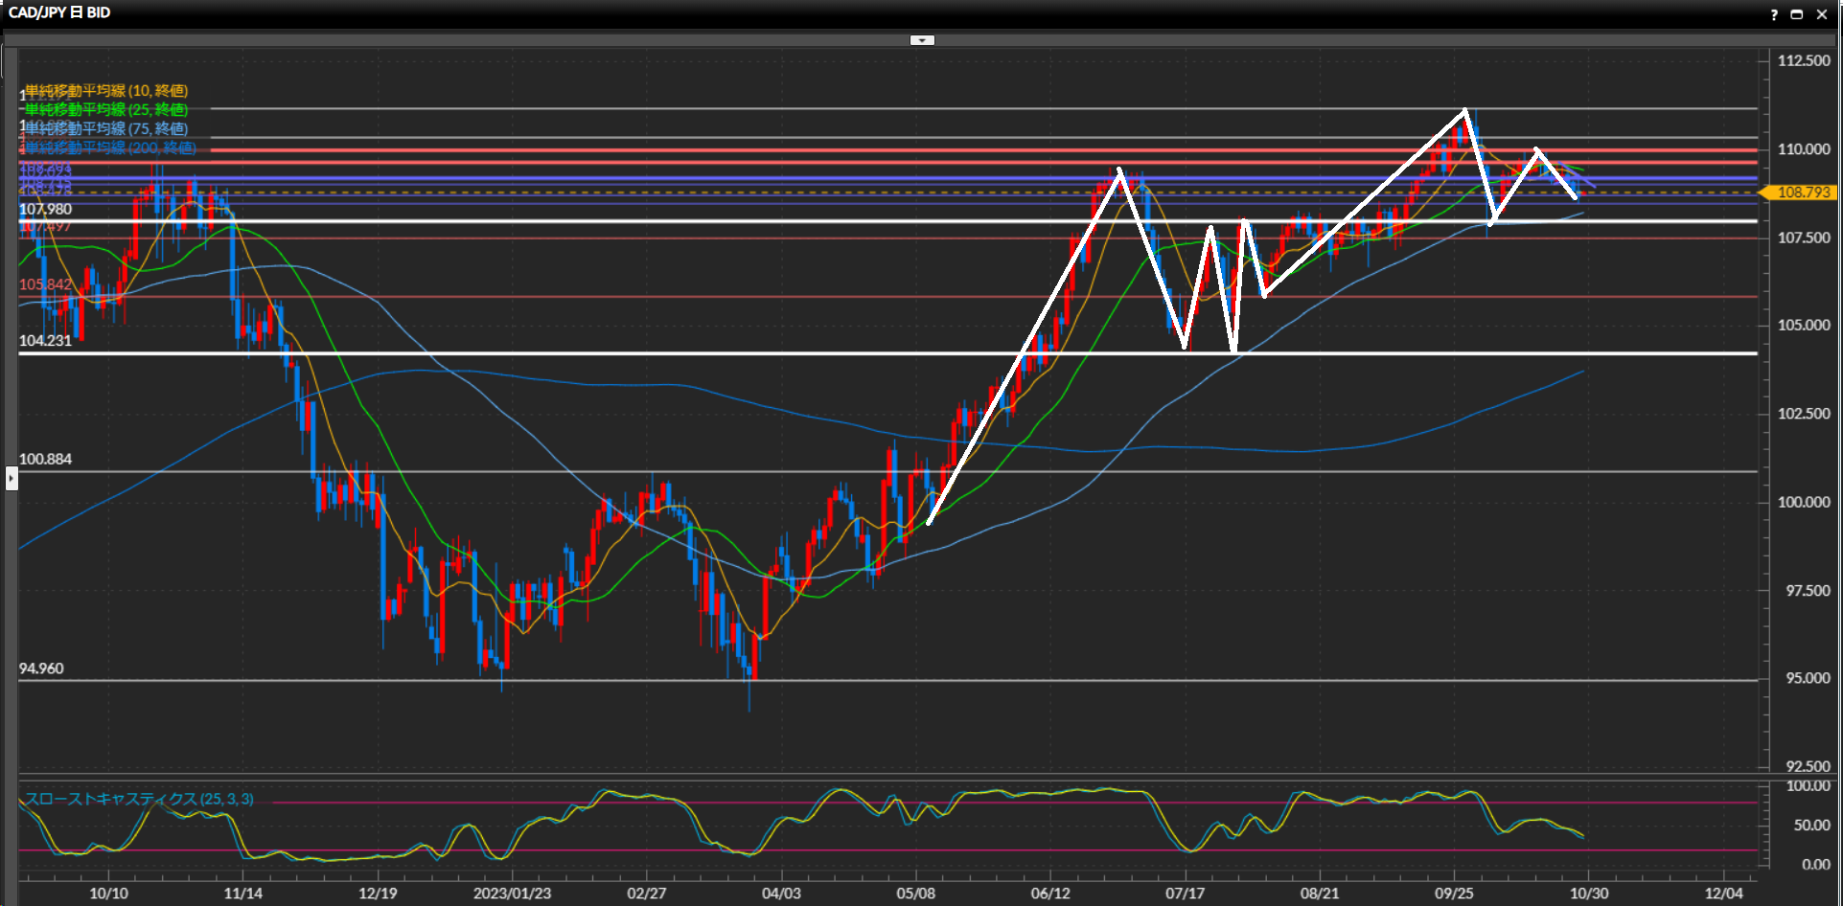
Task: Click the 2023/01/23 date on time axis
Action: pos(512,893)
